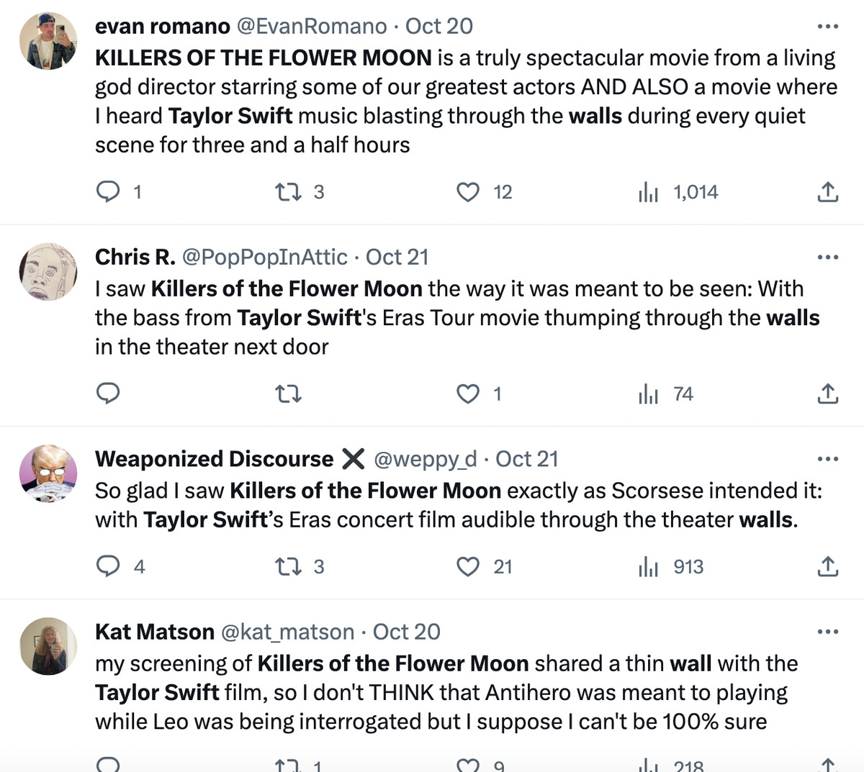Like evan romano's tweet
Image resolution: width=864 pixels, height=772 pixels.
pos(468,192)
